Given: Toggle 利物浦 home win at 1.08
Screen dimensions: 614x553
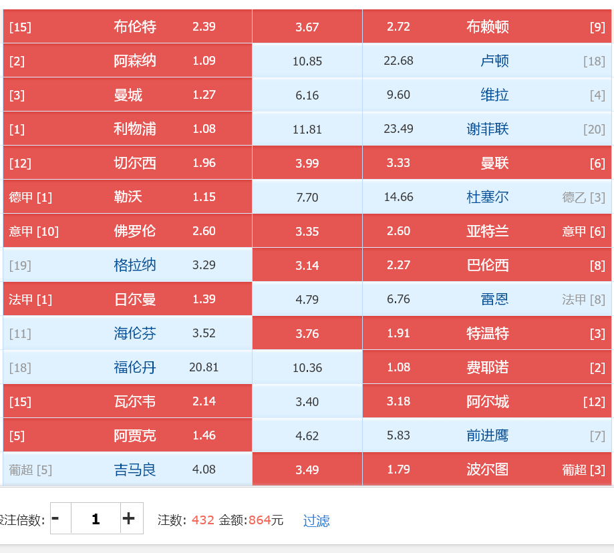Looking at the screenshot, I should pos(127,128).
